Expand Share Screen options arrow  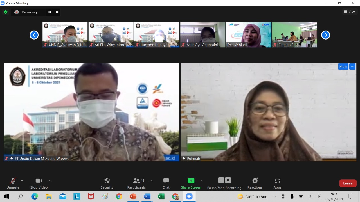tap(201, 181)
